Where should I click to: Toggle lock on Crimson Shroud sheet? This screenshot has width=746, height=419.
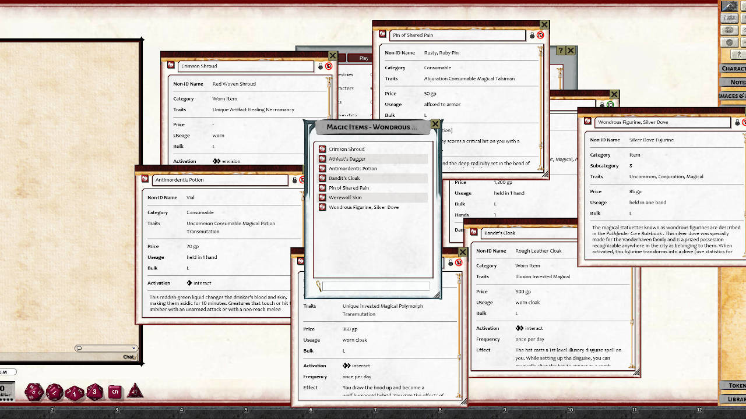tap(320, 66)
